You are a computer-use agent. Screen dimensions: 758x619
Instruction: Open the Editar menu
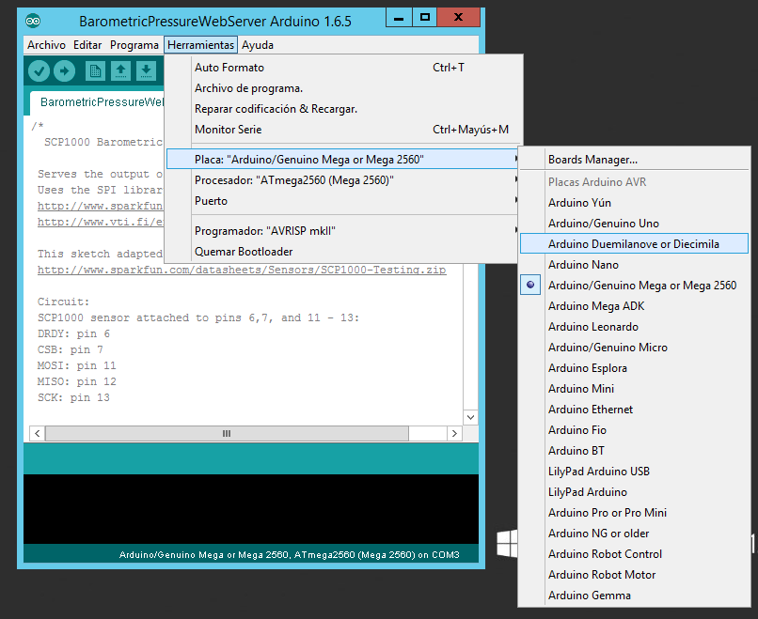tap(87, 45)
